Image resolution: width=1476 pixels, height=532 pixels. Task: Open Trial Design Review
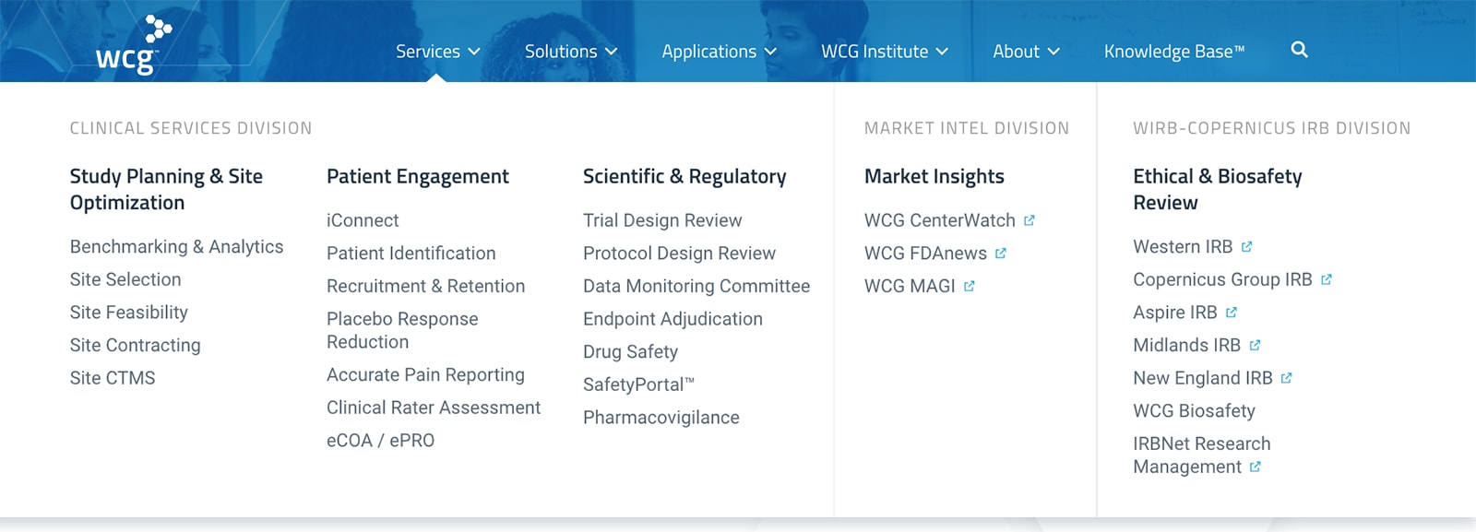click(662, 220)
